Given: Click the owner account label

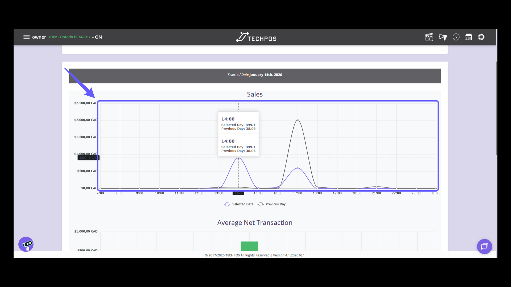Looking at the screenshot, I should coord(39,37).
